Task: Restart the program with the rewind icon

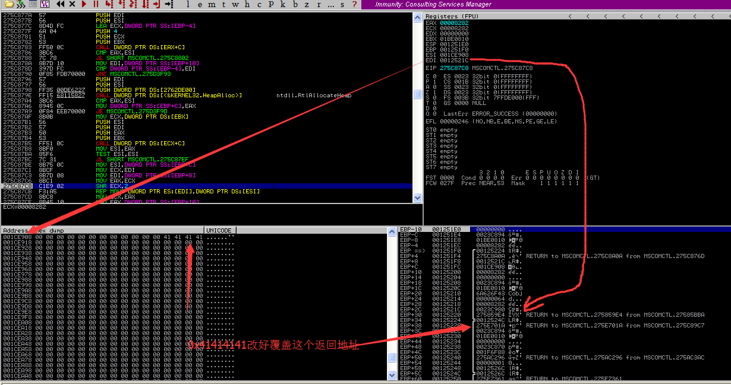Action: [x=61, y=4]
